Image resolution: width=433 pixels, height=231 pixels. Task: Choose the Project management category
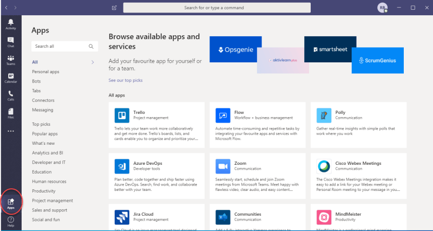click(53, 201)
